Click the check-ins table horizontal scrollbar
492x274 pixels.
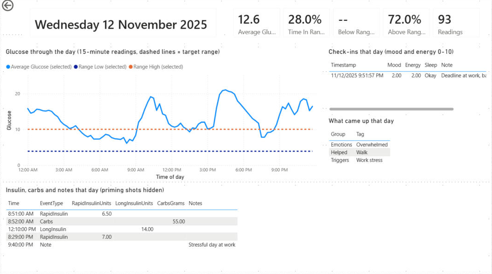tap(391, 109)
